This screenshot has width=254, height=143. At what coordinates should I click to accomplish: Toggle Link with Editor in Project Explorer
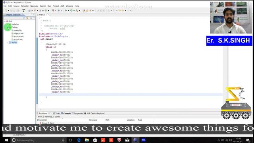(27, 18)
